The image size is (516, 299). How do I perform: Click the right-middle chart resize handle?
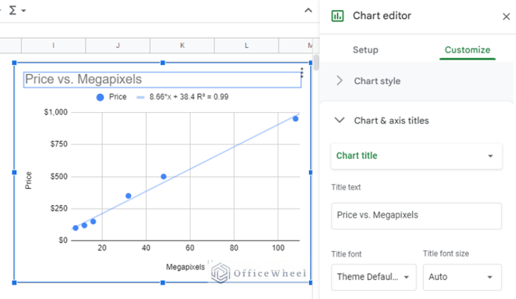[x=310, y=173]
